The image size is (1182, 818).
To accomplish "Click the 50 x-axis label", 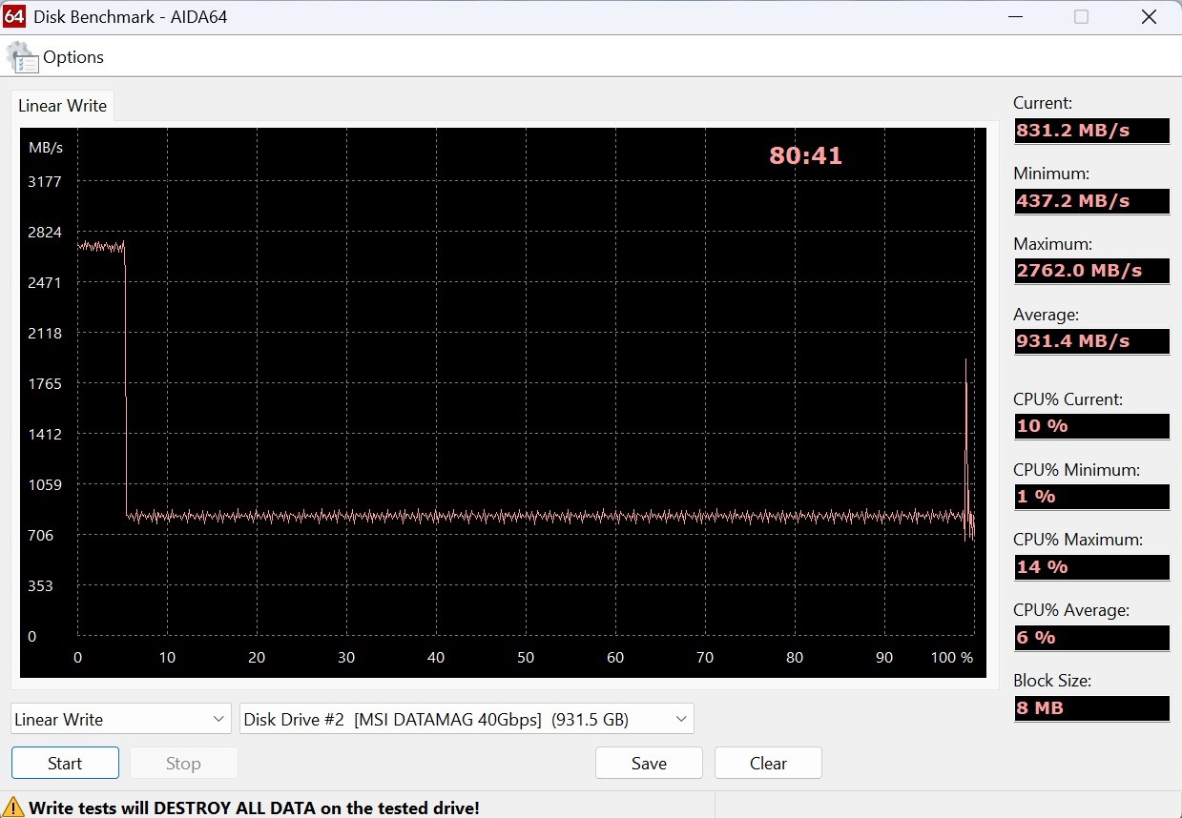I will click(526, 657).
